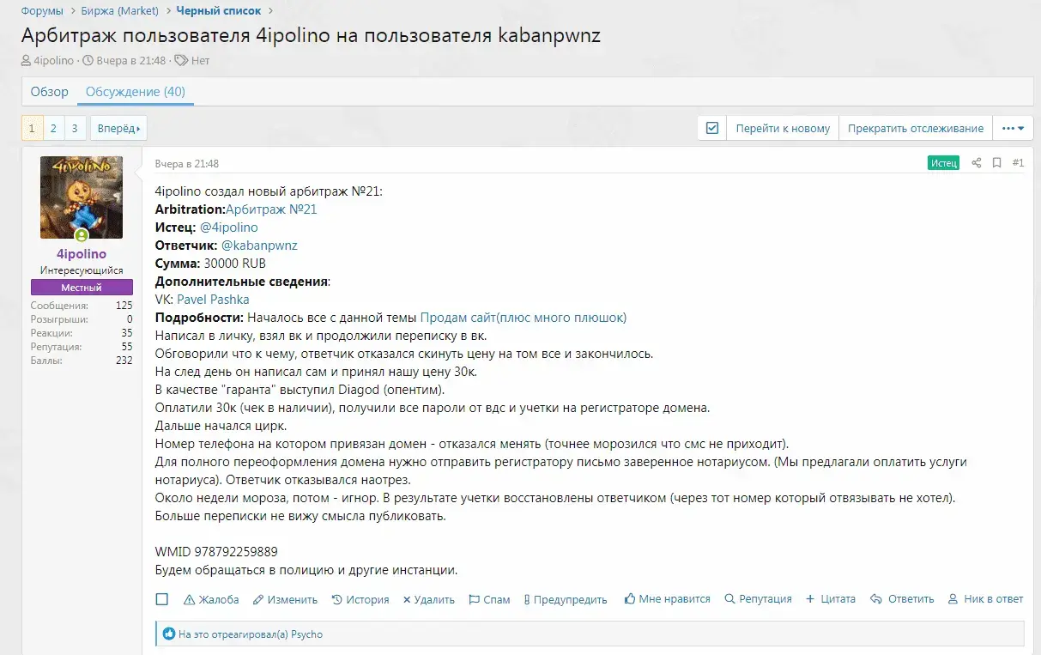1041x655 pixels.
Task: Click the Сообщения count 125
Action: pyautogui.click(x=124, y=306)
